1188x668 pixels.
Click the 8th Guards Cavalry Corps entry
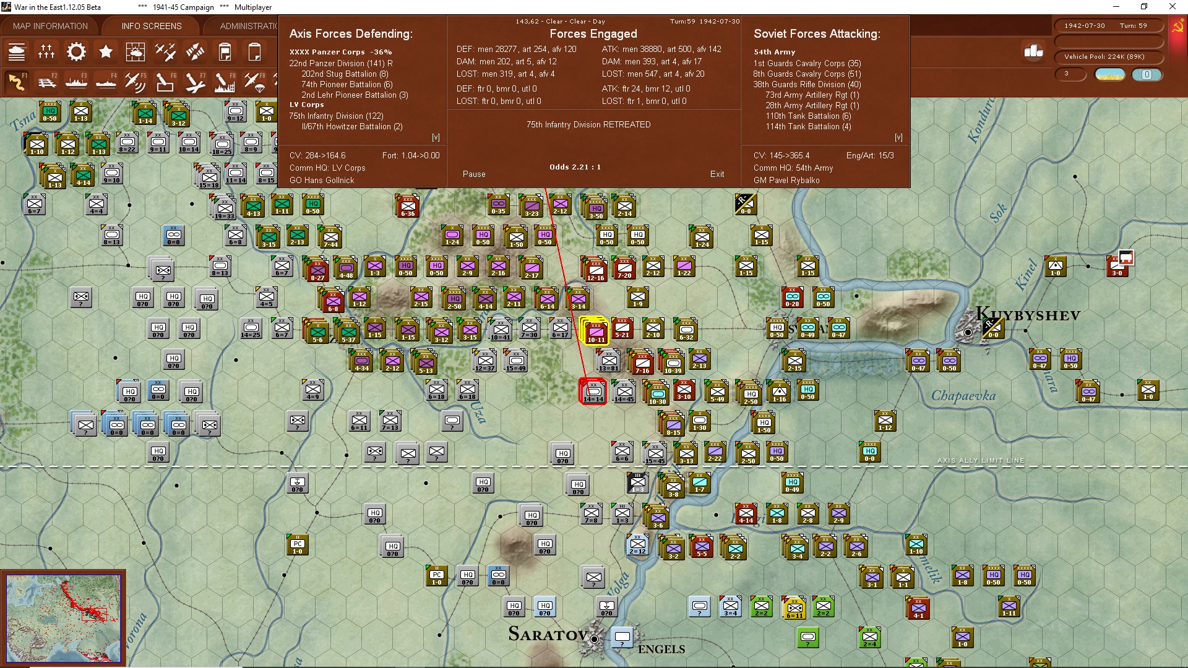point(807,74)
